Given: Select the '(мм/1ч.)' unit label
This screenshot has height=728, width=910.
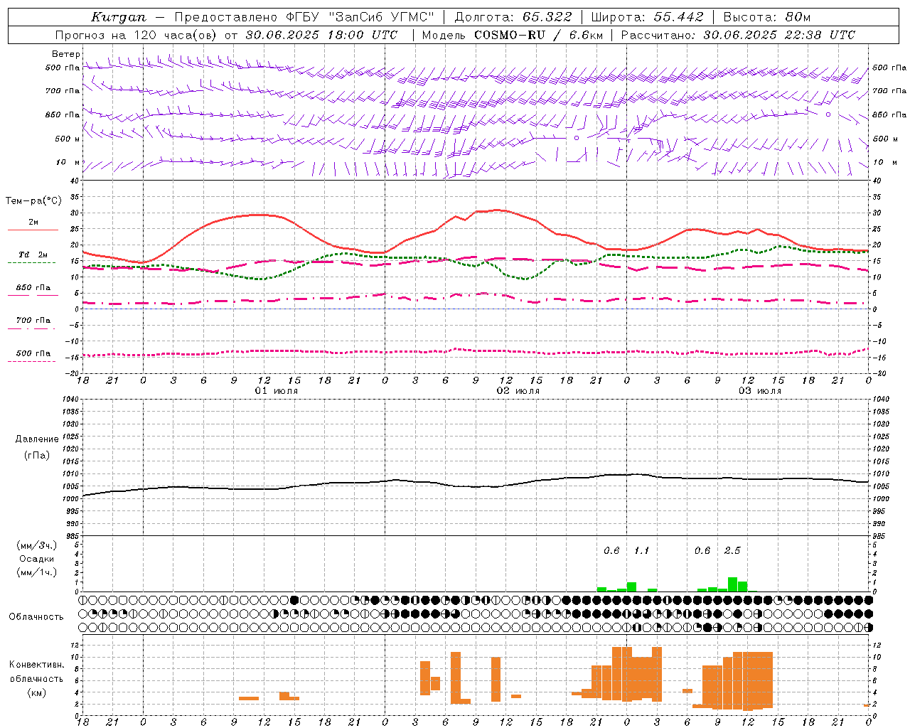Looking at the screenshot, I should (37, 572).
